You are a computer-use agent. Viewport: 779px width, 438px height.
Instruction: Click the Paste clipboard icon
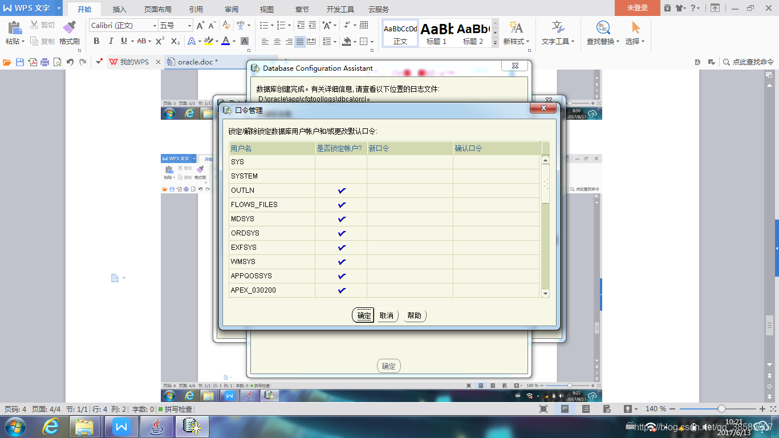[14, 28]
